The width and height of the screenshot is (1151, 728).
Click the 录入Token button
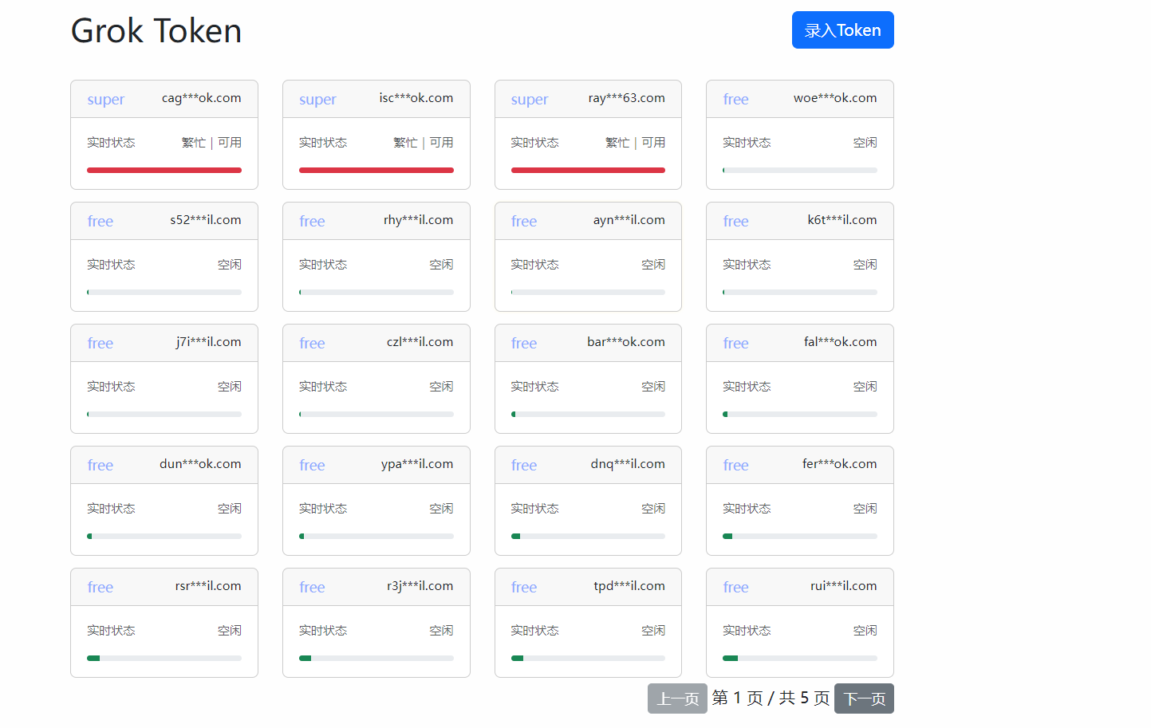(x=842, y=30)
